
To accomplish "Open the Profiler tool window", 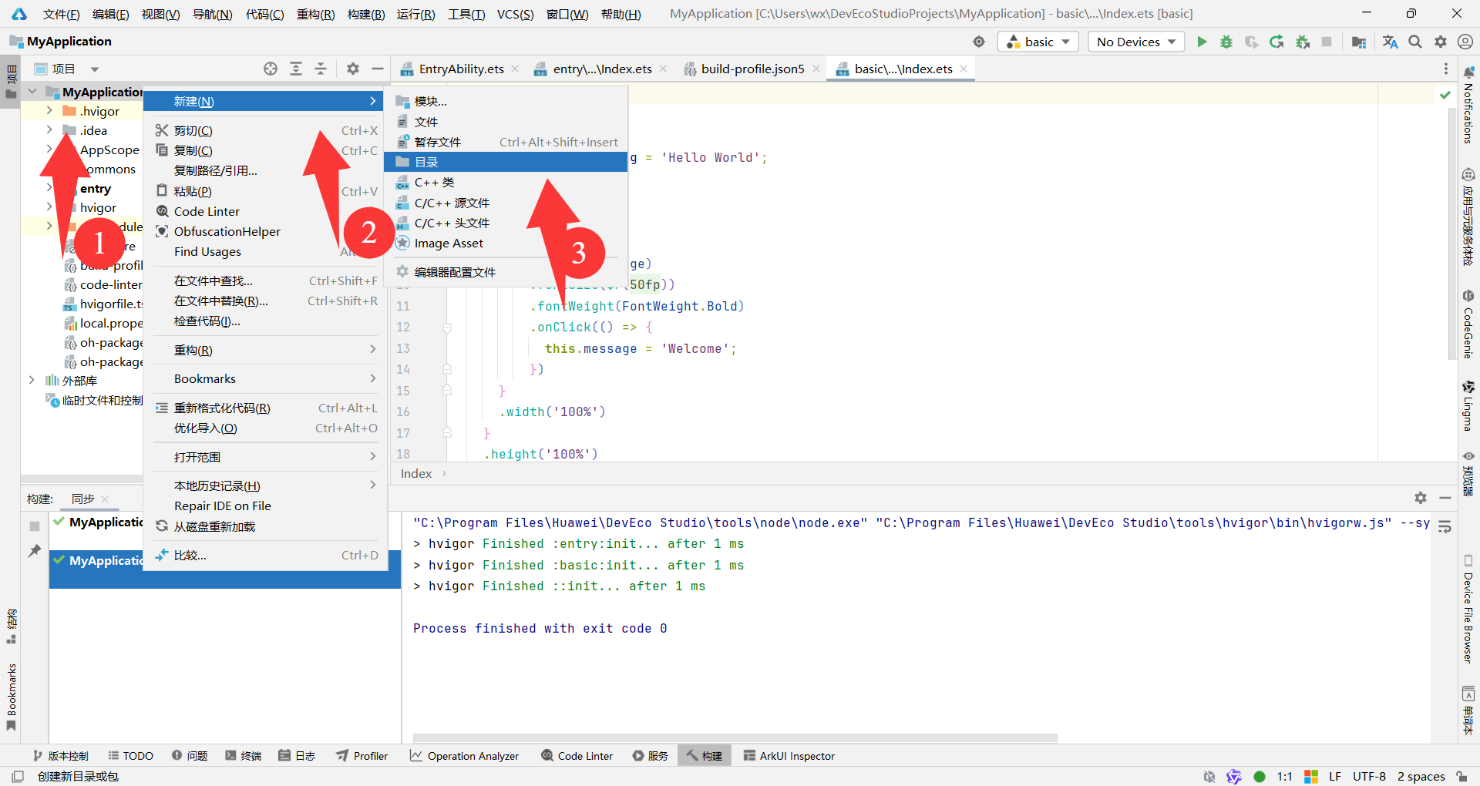I will point(362,756).
